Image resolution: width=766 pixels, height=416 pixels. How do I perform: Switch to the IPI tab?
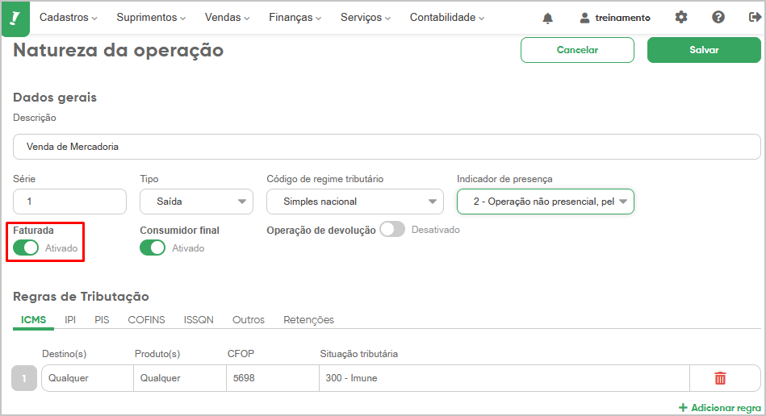click(70, 320)
